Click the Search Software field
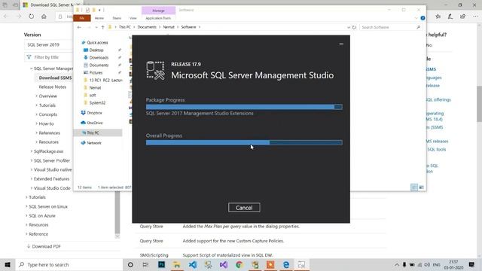Image resolution: width=482 pixels, height=271 pixels. (x=391, y=27)
